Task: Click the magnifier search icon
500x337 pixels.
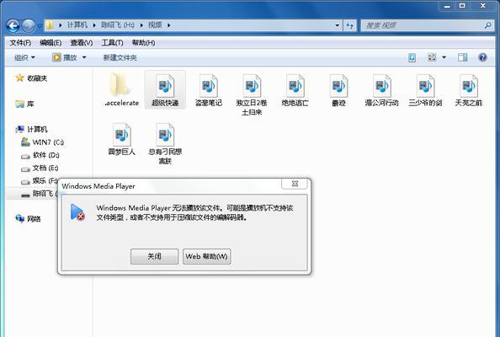Action: tap(487, 25)
